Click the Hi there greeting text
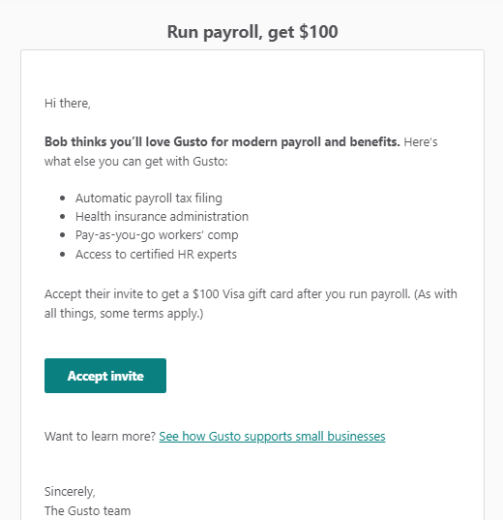 pyautogui.click(x=68, y=104)
